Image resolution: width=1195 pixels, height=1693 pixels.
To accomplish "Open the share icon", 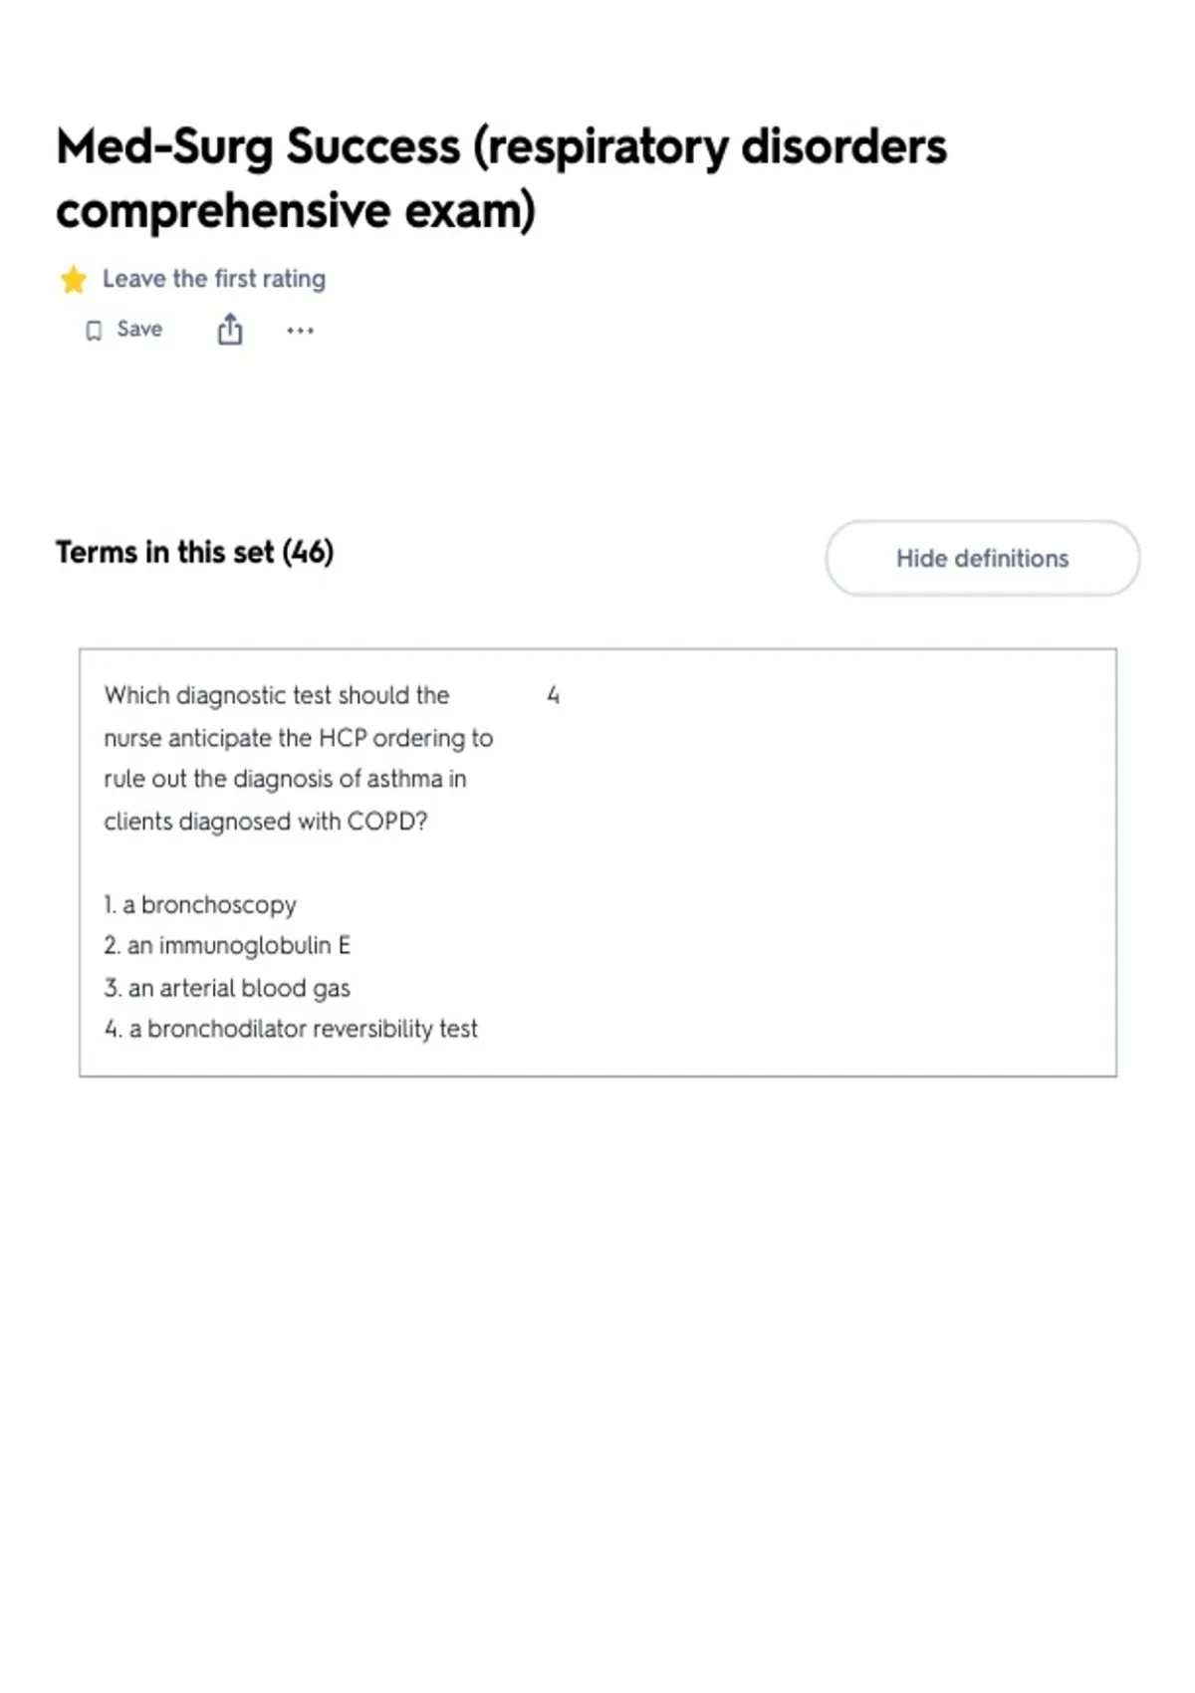I will click(x=230, y=329).
